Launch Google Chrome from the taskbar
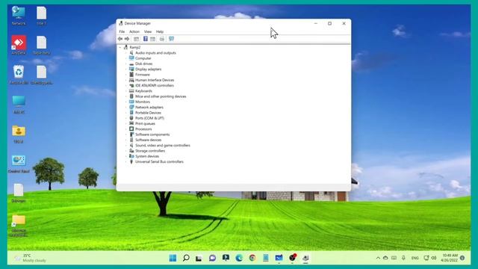 click(252, 258)
